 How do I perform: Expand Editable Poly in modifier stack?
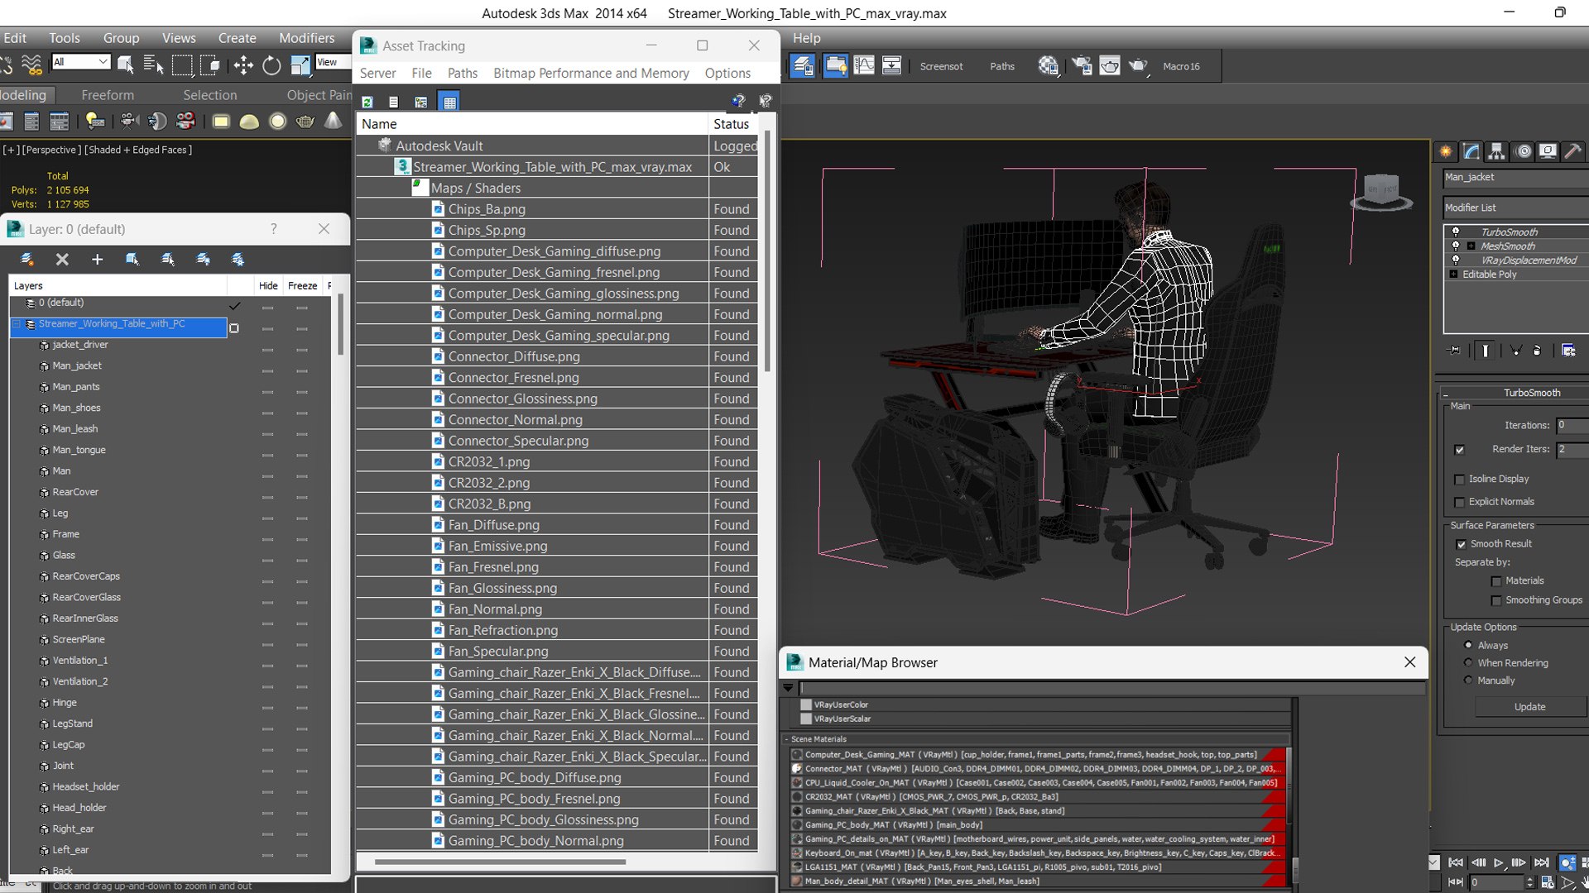coord(1453,274)
